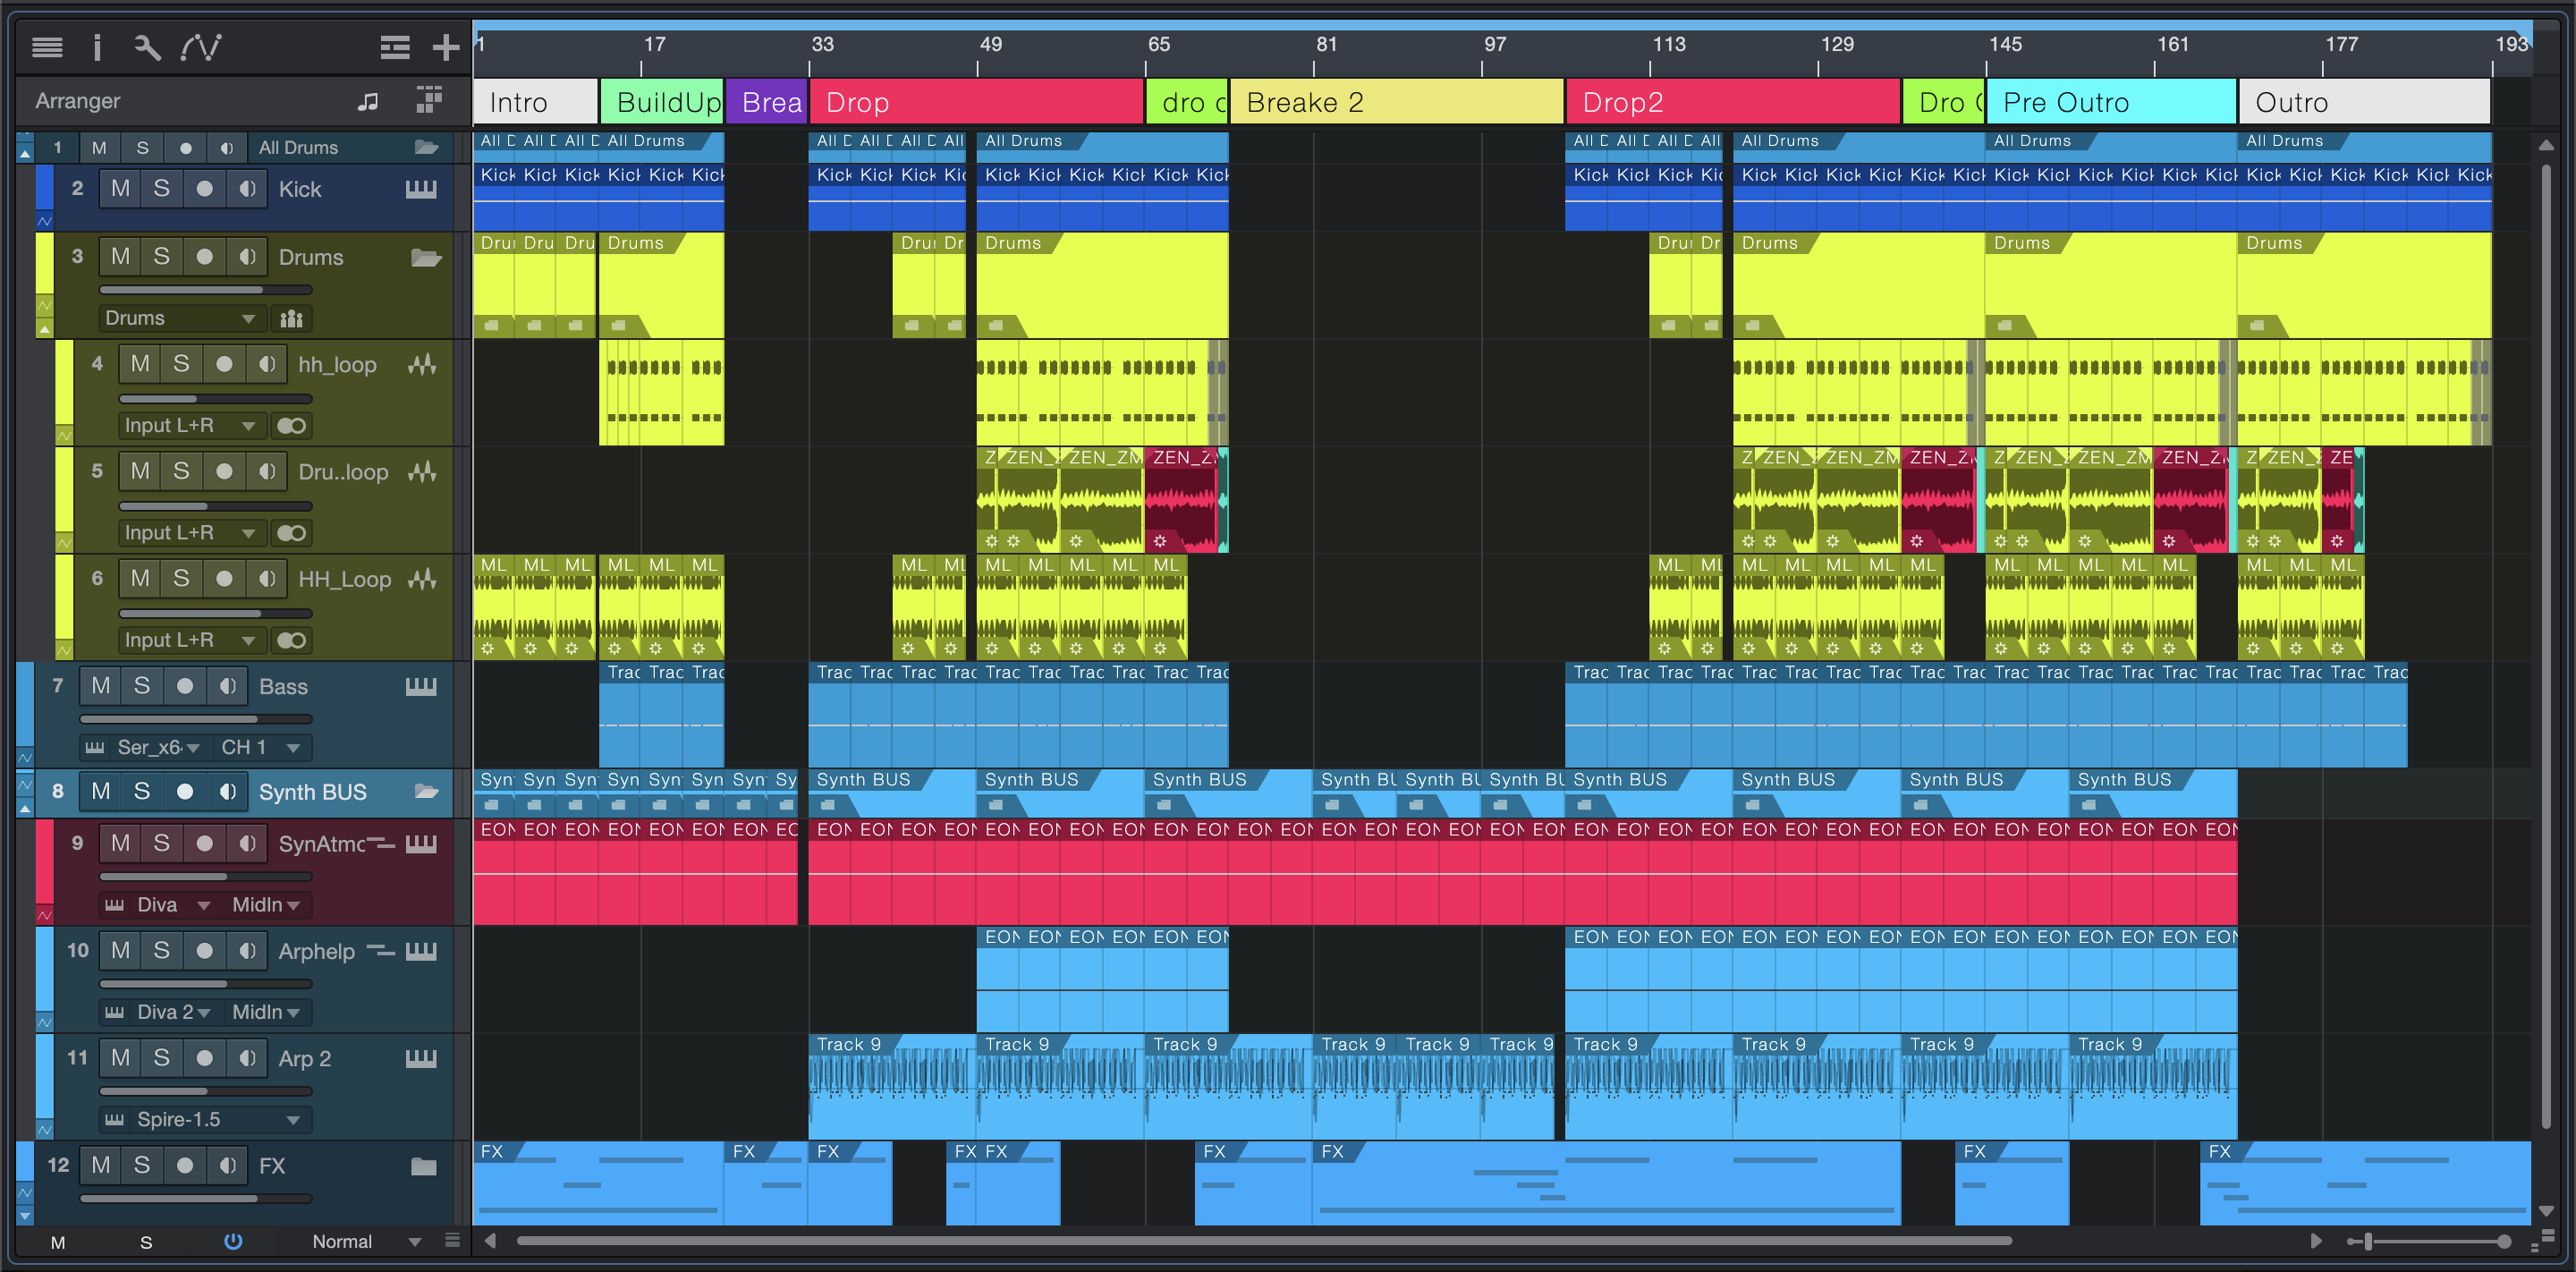Viewport: 2576px width, 1272px height.
Task: Adjust the horizontal zoom slider
Action: click(2368, 1241)
